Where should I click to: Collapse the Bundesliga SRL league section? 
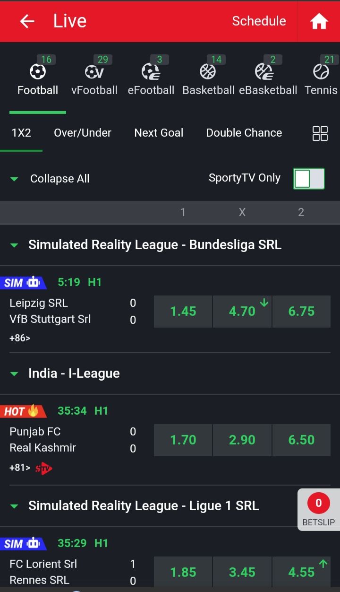pyautogui.click(x=14, y=245)
